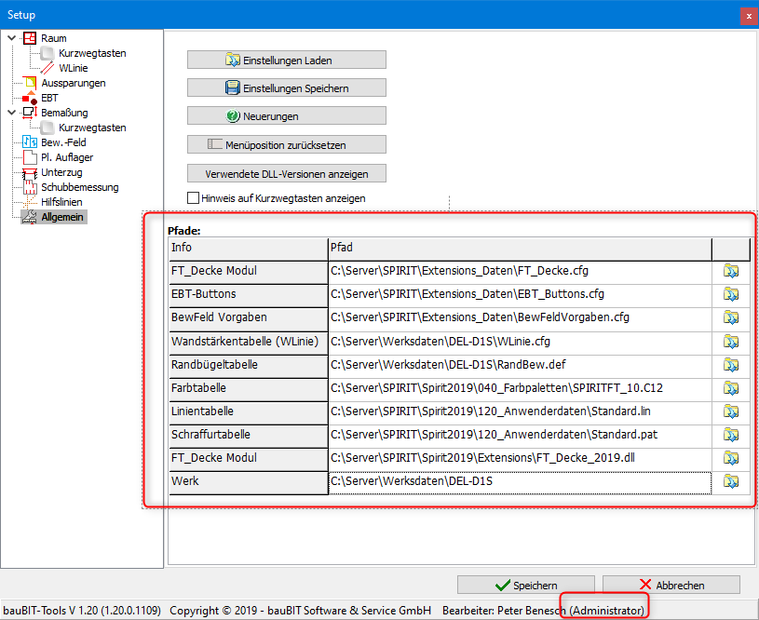Click Einstellungen Laden button
This screenshot has height=620, width=759.
(287, 60)
